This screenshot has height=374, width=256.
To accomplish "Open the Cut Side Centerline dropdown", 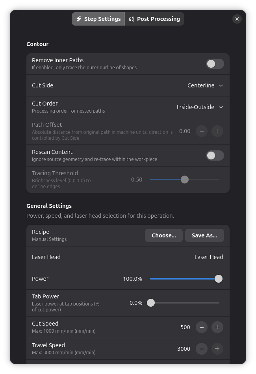I will [x=205, y=85].
